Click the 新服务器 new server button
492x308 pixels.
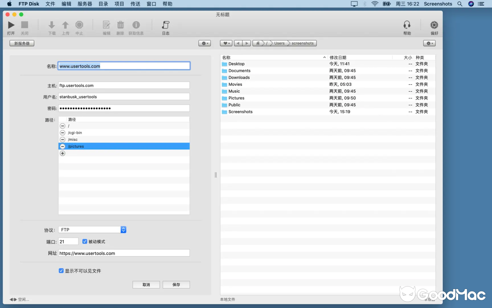(22, 43)
